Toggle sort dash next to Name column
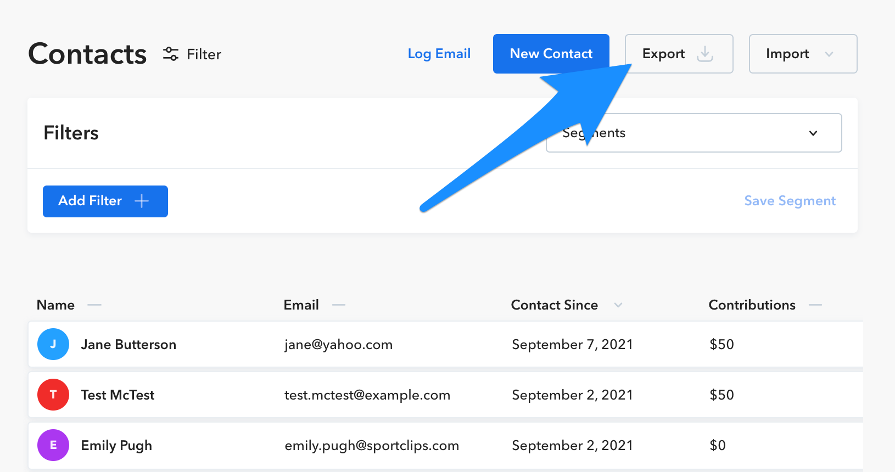 94,305
